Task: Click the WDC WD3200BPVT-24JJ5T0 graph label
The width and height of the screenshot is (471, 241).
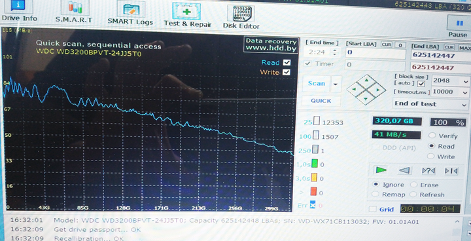Action: click(88, 53)
